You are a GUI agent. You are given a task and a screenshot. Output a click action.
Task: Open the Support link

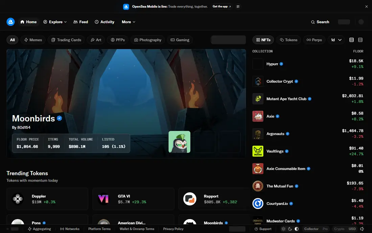pos(263,229)
